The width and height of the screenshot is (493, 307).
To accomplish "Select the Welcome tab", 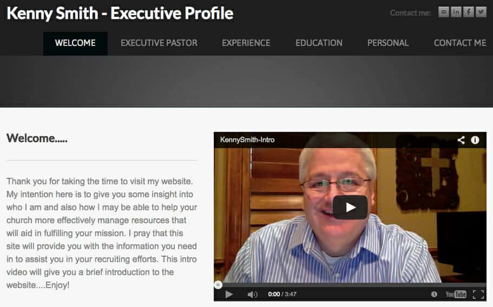I will tap(75, 43).
